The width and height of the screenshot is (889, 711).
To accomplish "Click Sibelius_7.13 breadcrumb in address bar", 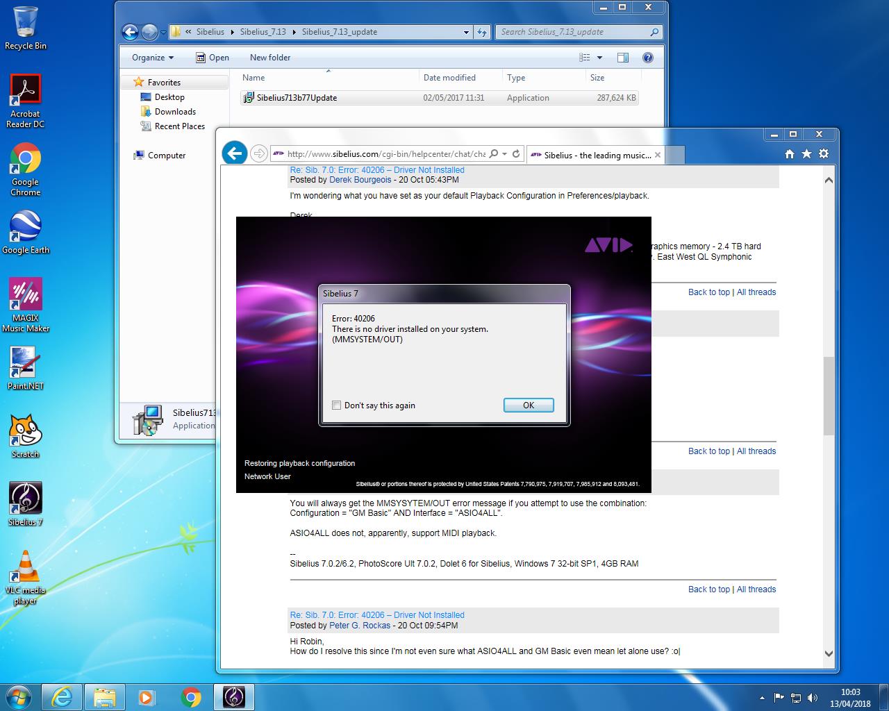I will 263,32.
